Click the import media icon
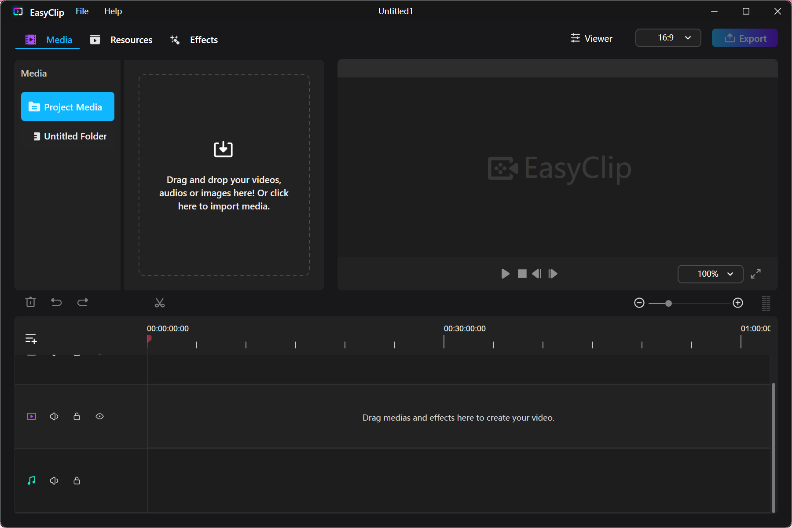This screenshot has width=792, height=528. (224, 149)
